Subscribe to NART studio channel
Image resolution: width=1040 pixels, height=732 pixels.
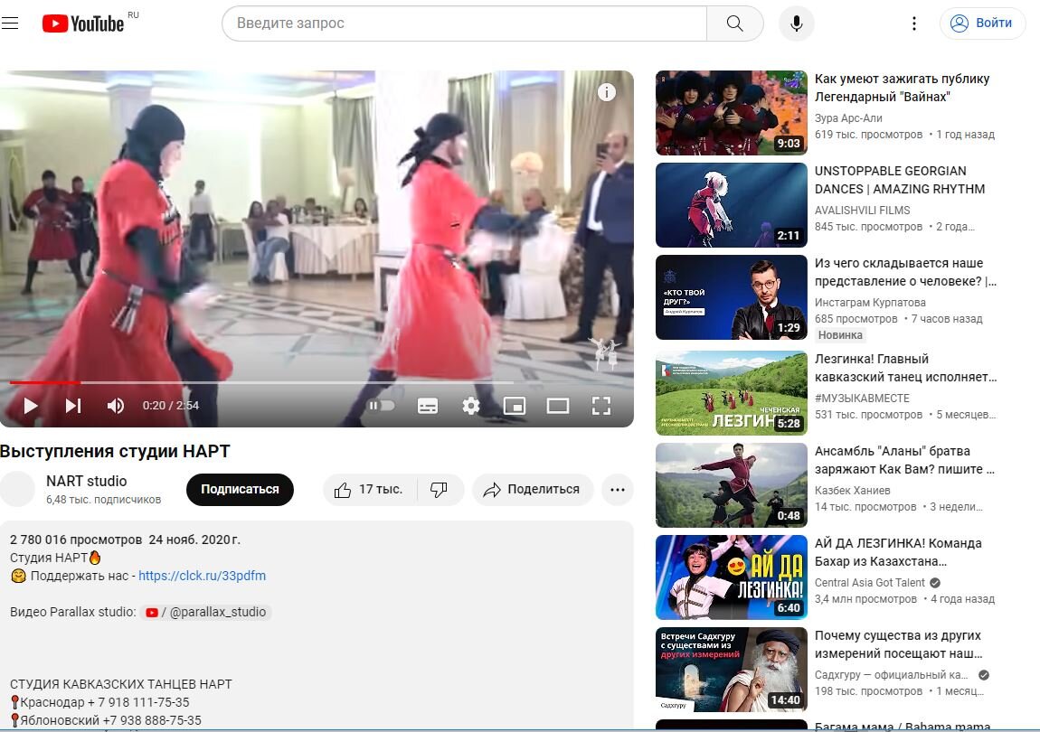pos(240,489)
